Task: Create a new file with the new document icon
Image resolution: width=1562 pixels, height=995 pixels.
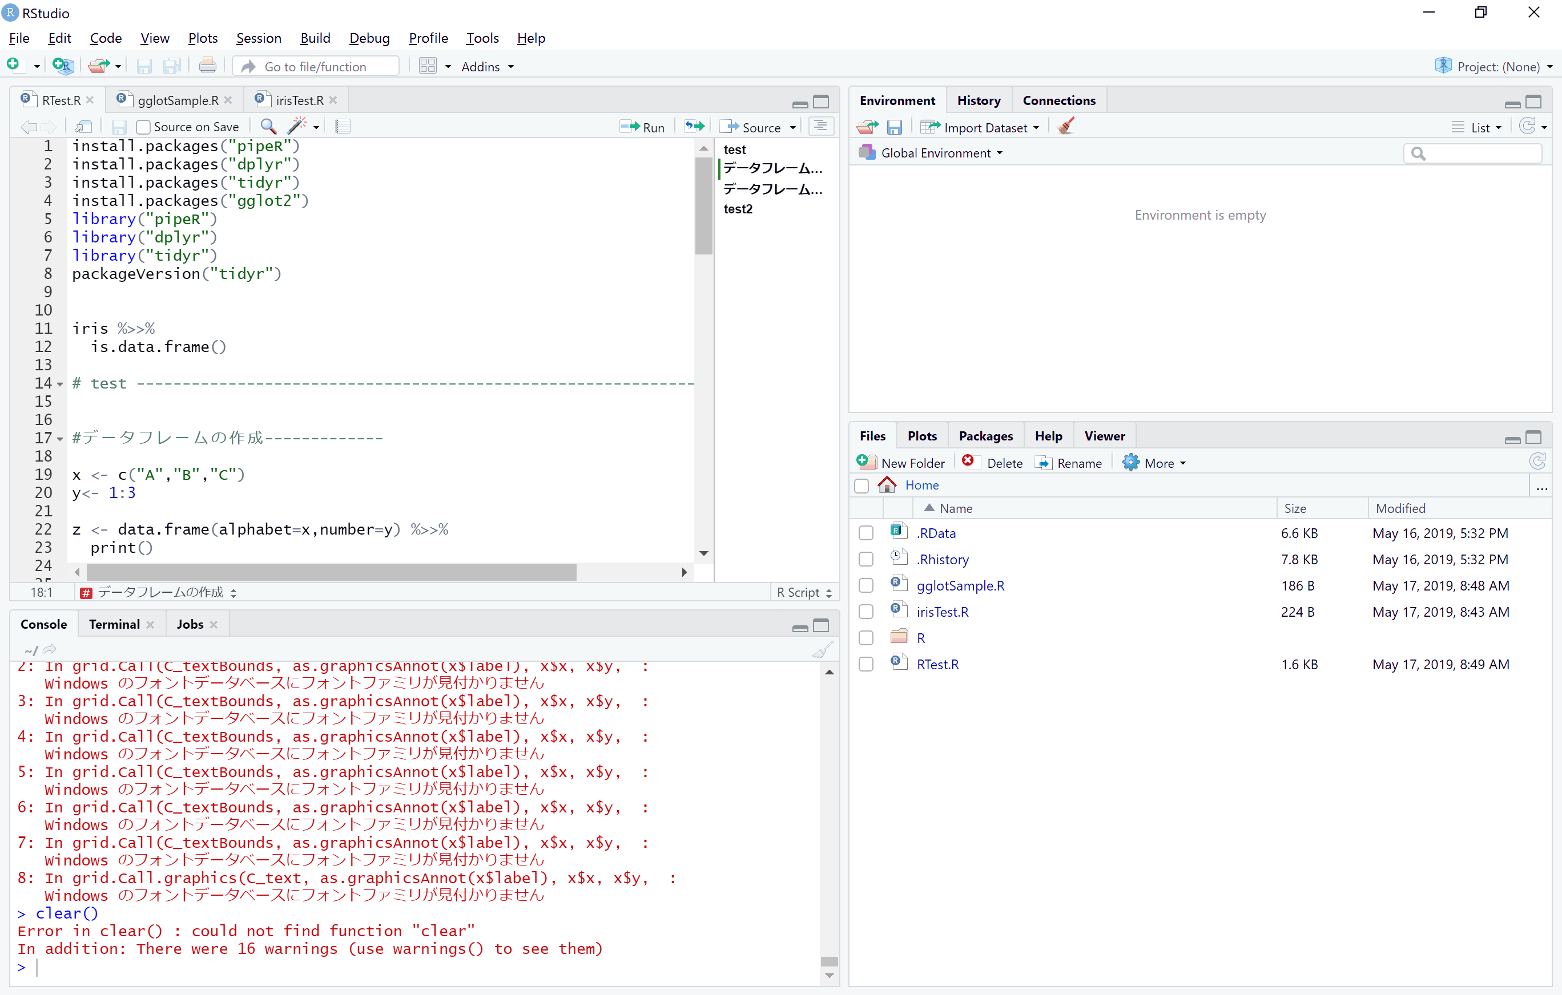Action: 13,65
